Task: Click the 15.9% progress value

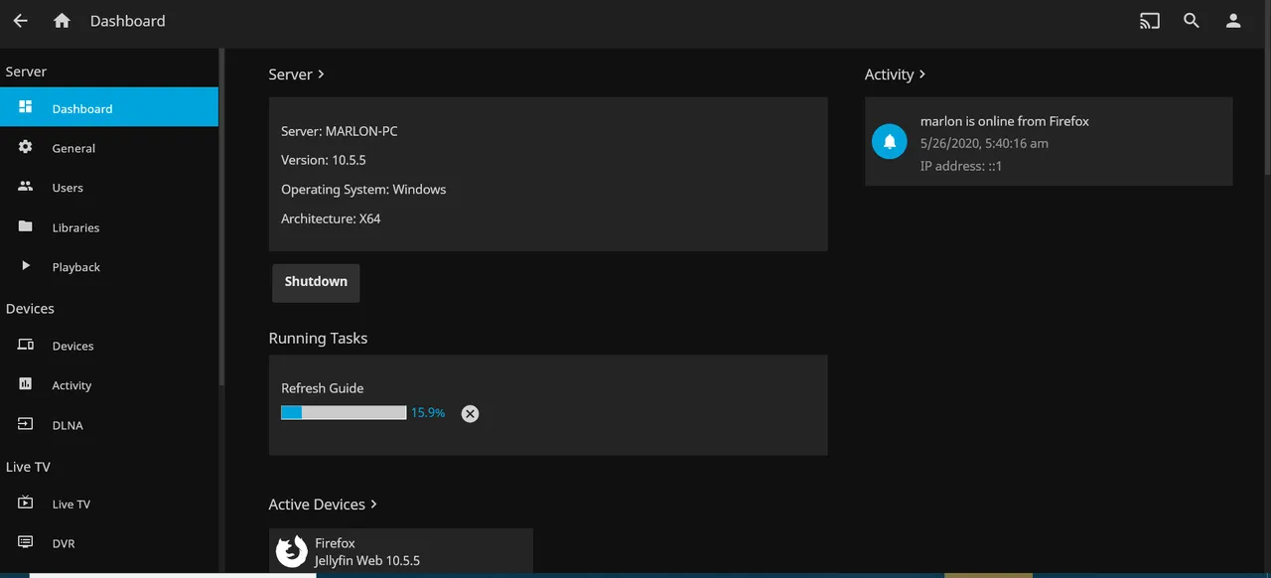Action: (428, 412)
